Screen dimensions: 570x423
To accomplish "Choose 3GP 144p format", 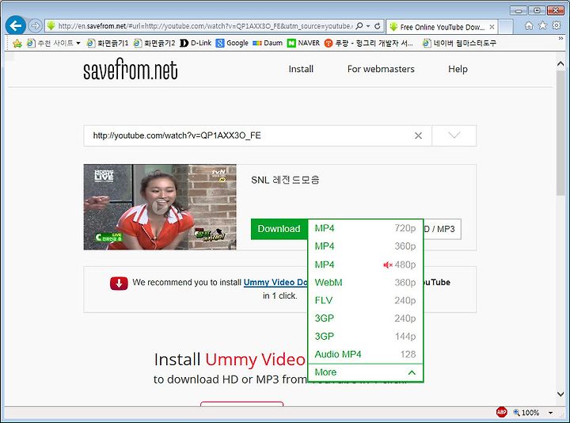I will [365, 336].
